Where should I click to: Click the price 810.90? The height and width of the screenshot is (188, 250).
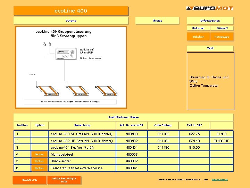(194, 148)
